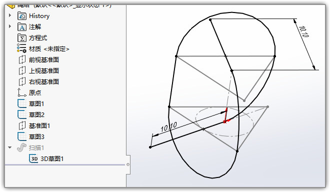Click the 草图1 sketch icon
The image size is (330, 192).
click(x=22, y=103)
